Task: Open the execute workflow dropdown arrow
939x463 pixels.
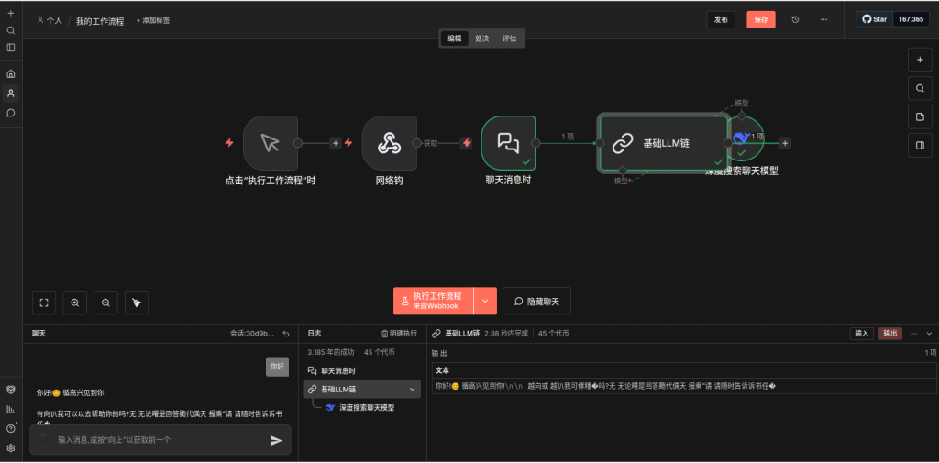Action: point(486,301)
